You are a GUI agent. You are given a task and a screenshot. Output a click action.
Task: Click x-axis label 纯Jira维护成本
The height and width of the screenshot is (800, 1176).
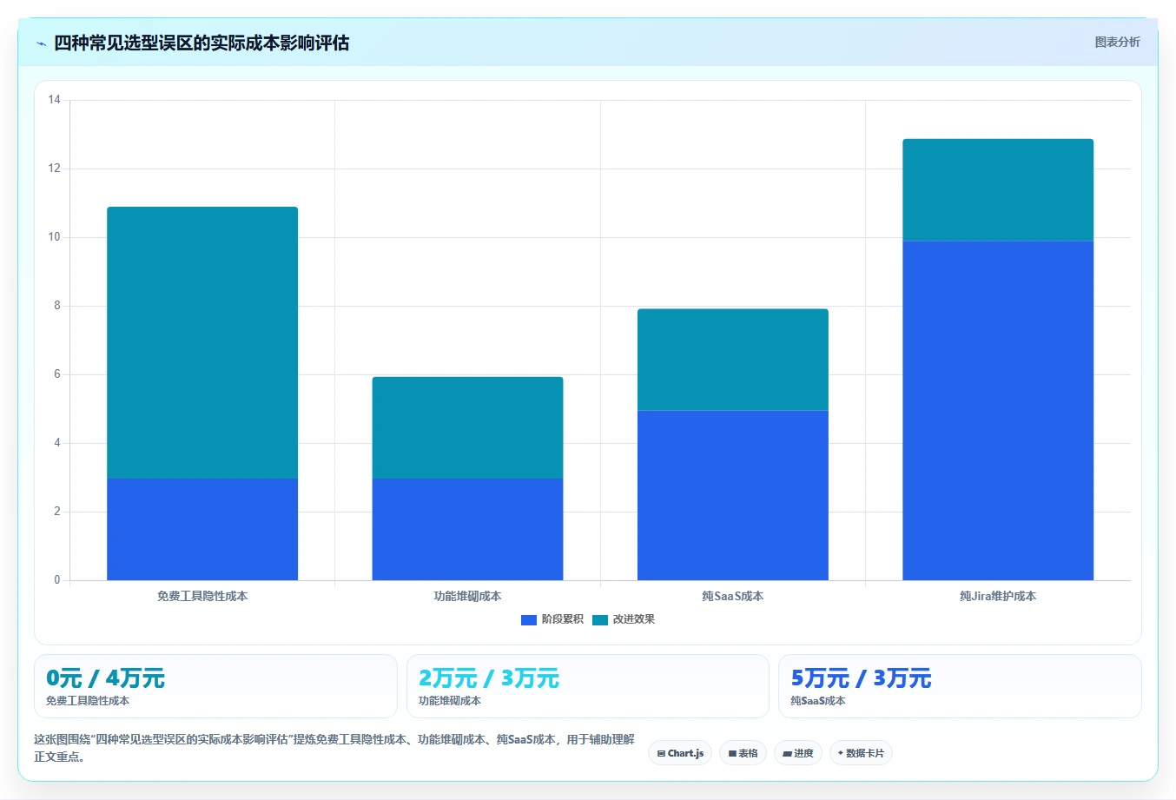point(998,596)
